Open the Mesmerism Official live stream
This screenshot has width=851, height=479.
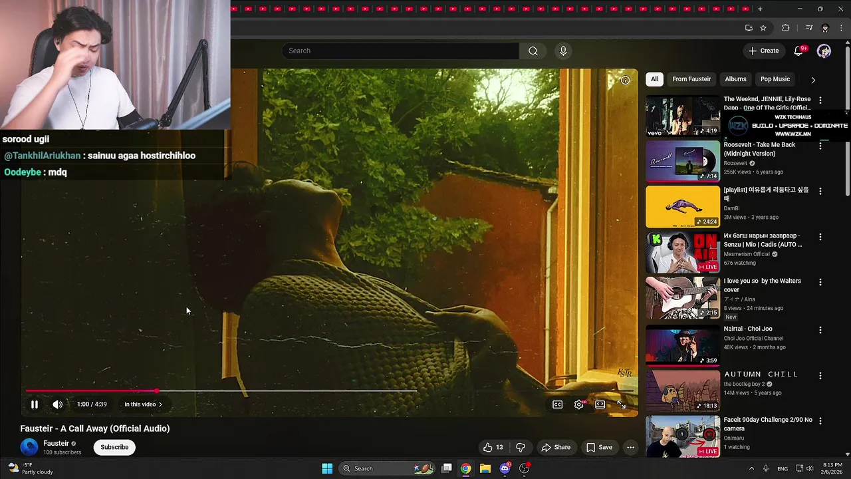pos(683,252)
